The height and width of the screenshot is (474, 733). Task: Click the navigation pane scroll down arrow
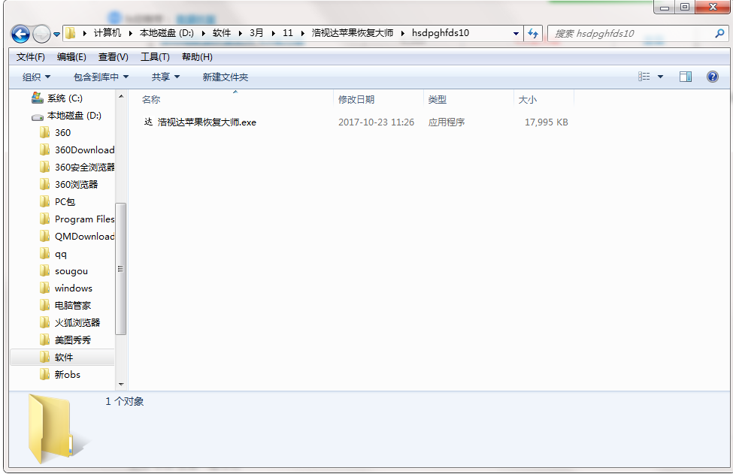121,385
